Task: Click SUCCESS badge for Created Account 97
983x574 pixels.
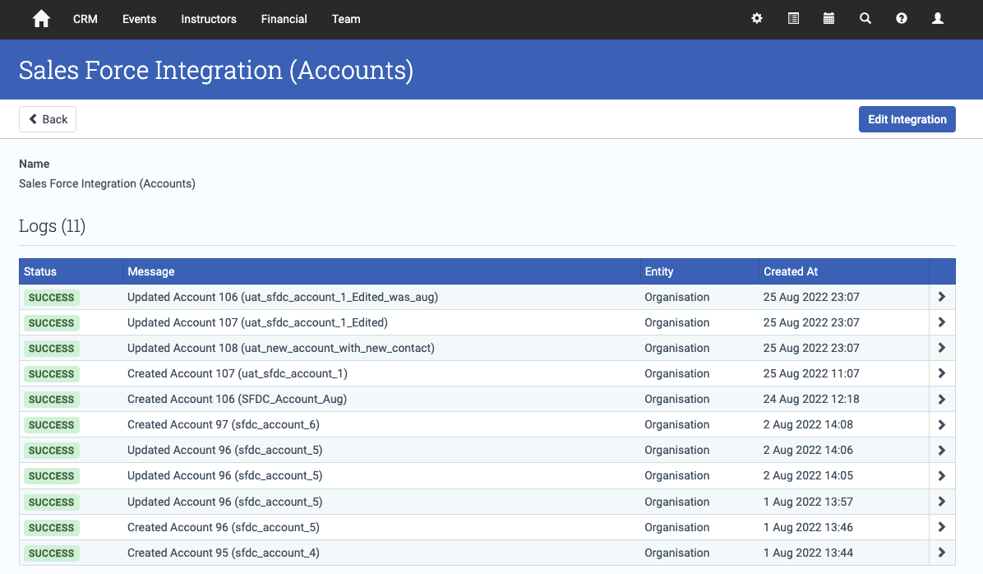Action: pyautogui.click(x=52, y=425)
